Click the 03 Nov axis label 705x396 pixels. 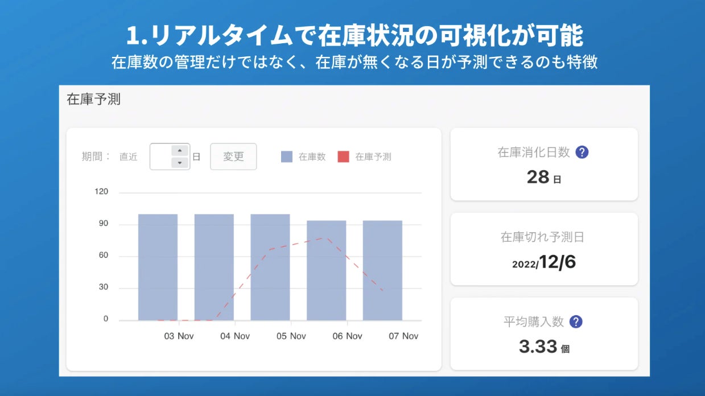pyautogui.click(x=179, y=336)
